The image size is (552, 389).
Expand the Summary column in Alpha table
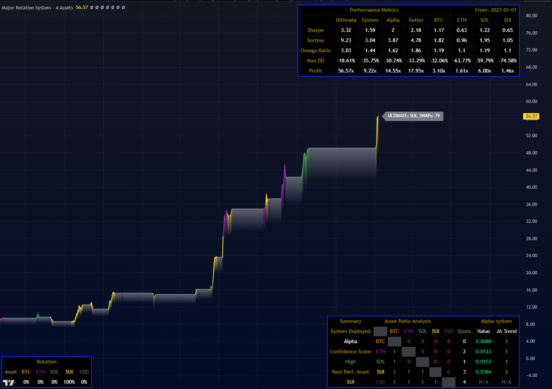(351, 321)
